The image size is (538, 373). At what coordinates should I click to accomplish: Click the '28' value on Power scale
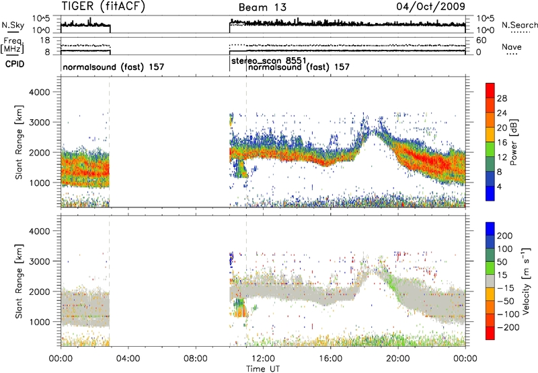[x=502, y=98]
